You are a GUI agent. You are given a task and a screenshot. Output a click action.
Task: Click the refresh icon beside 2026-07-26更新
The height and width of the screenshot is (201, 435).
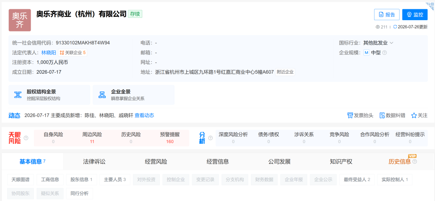tap(395, 27)
